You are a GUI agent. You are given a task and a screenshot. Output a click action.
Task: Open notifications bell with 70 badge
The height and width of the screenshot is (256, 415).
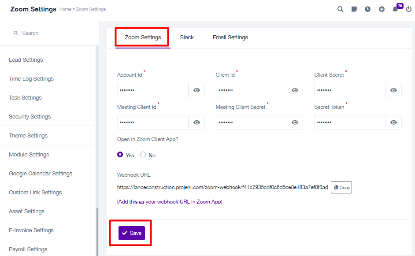pos(395,9)
